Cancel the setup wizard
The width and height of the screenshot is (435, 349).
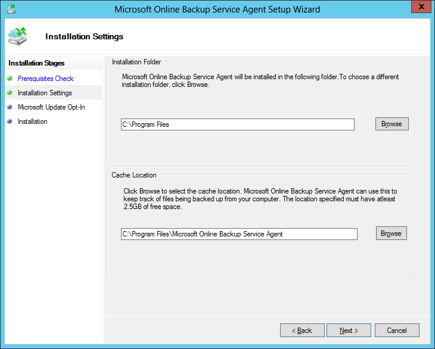tap(396, 331)
